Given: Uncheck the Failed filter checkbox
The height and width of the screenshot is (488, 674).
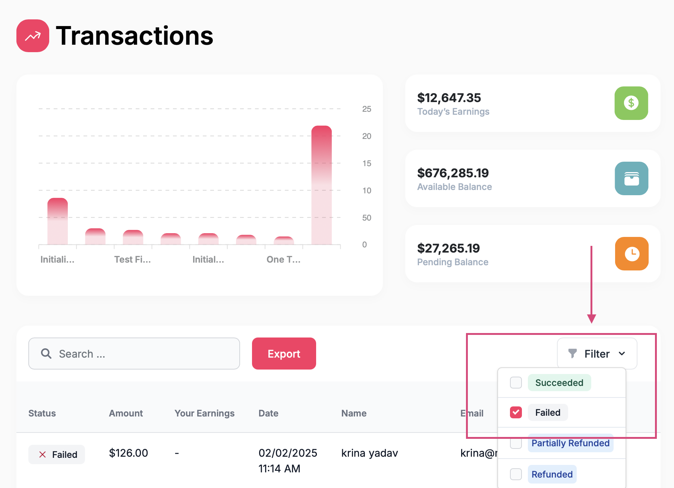Looking at the screenshot, I should 516,412.
